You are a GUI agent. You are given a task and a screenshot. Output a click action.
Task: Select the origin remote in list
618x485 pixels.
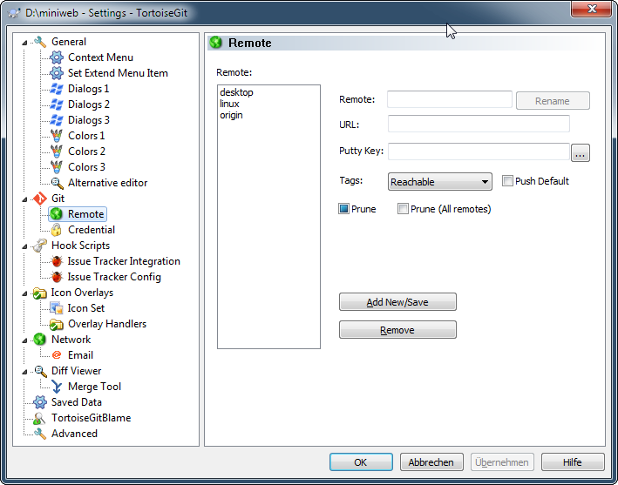[231, 115]
